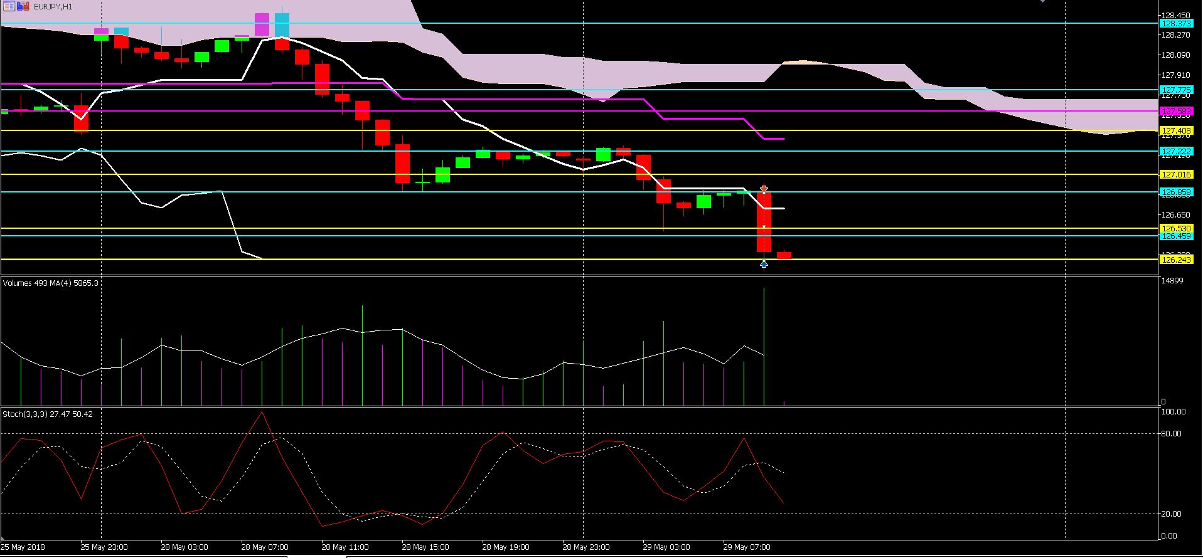1203x558 pixels.
Task: Select the 126.530 yellow price label
Action: tap(1176, 228)
